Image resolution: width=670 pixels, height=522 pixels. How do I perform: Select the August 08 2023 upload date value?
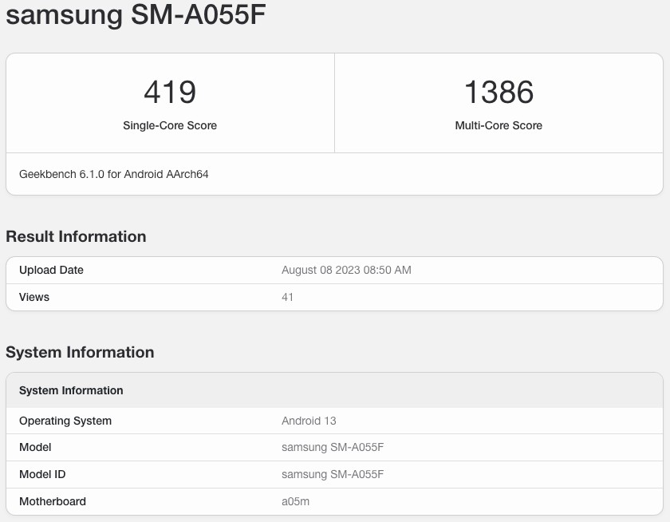point(346,271)
